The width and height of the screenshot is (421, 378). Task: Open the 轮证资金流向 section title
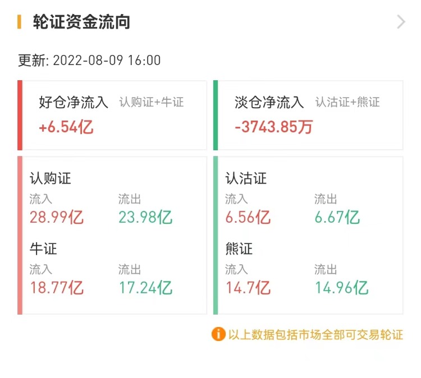[81, 22]
